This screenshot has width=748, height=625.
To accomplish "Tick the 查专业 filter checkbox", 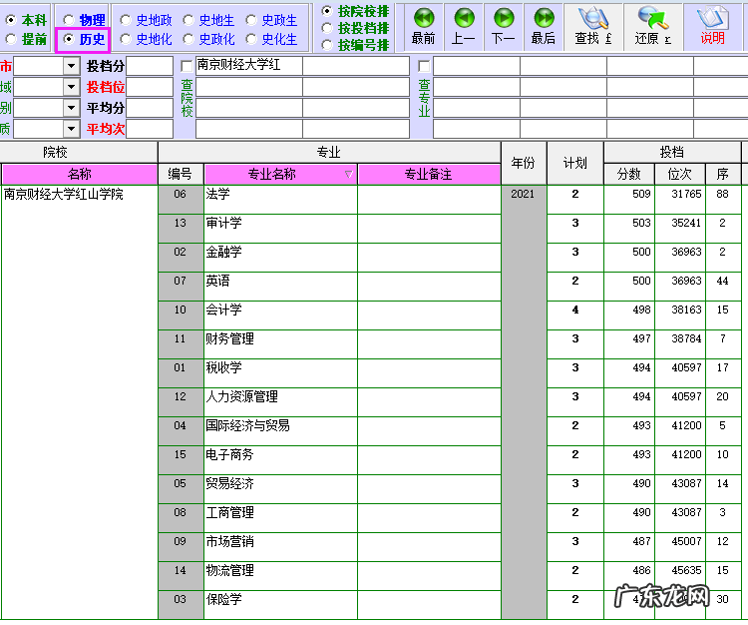I will [424, 66].
